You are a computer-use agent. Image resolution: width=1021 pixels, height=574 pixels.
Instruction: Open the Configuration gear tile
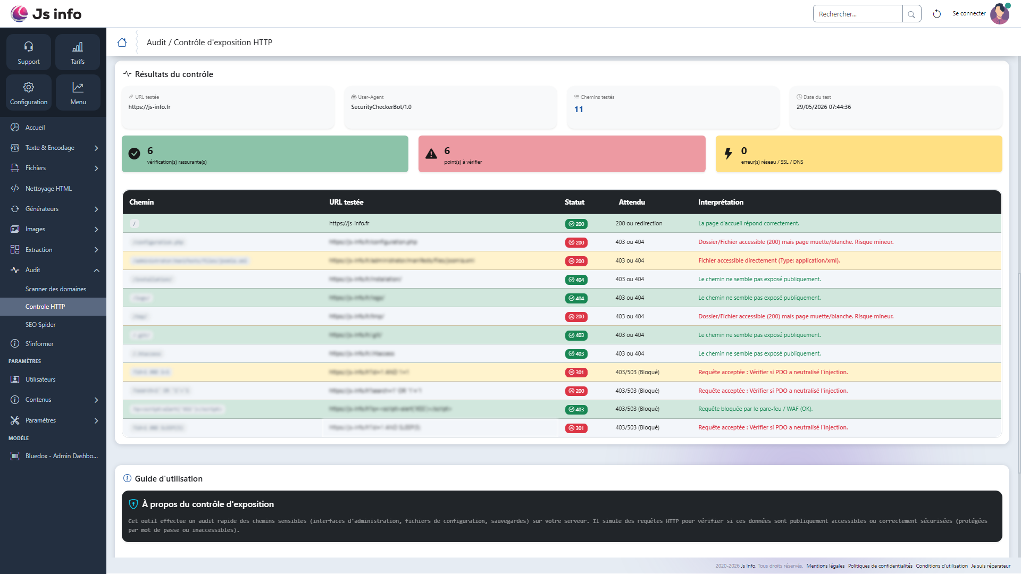29,92
